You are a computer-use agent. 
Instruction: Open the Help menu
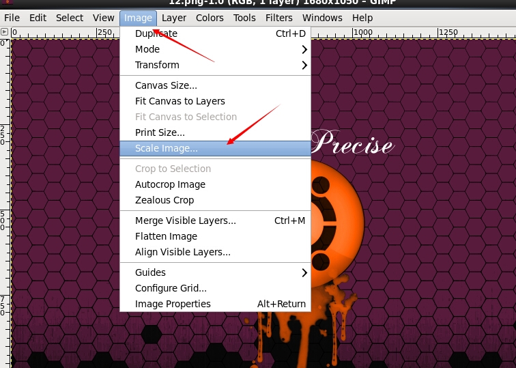point(362,18)
